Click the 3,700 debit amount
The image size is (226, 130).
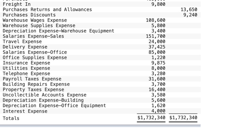coord(158,84)
